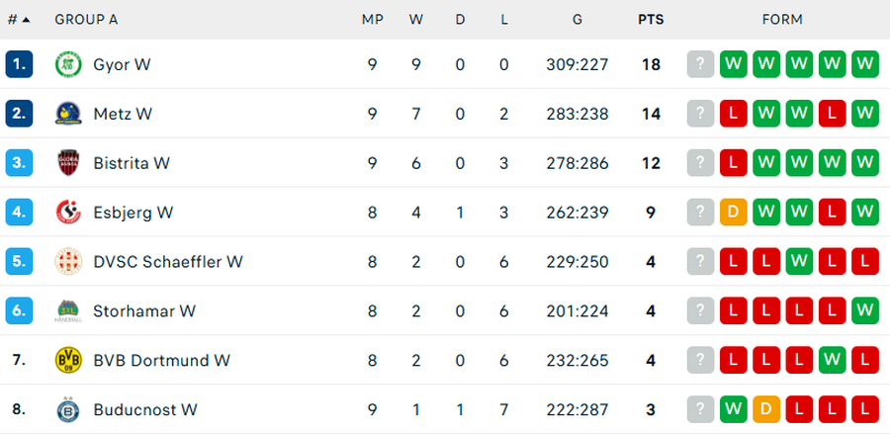Click the MP column header
Screen dimensions: 890x434
point(372,20)
